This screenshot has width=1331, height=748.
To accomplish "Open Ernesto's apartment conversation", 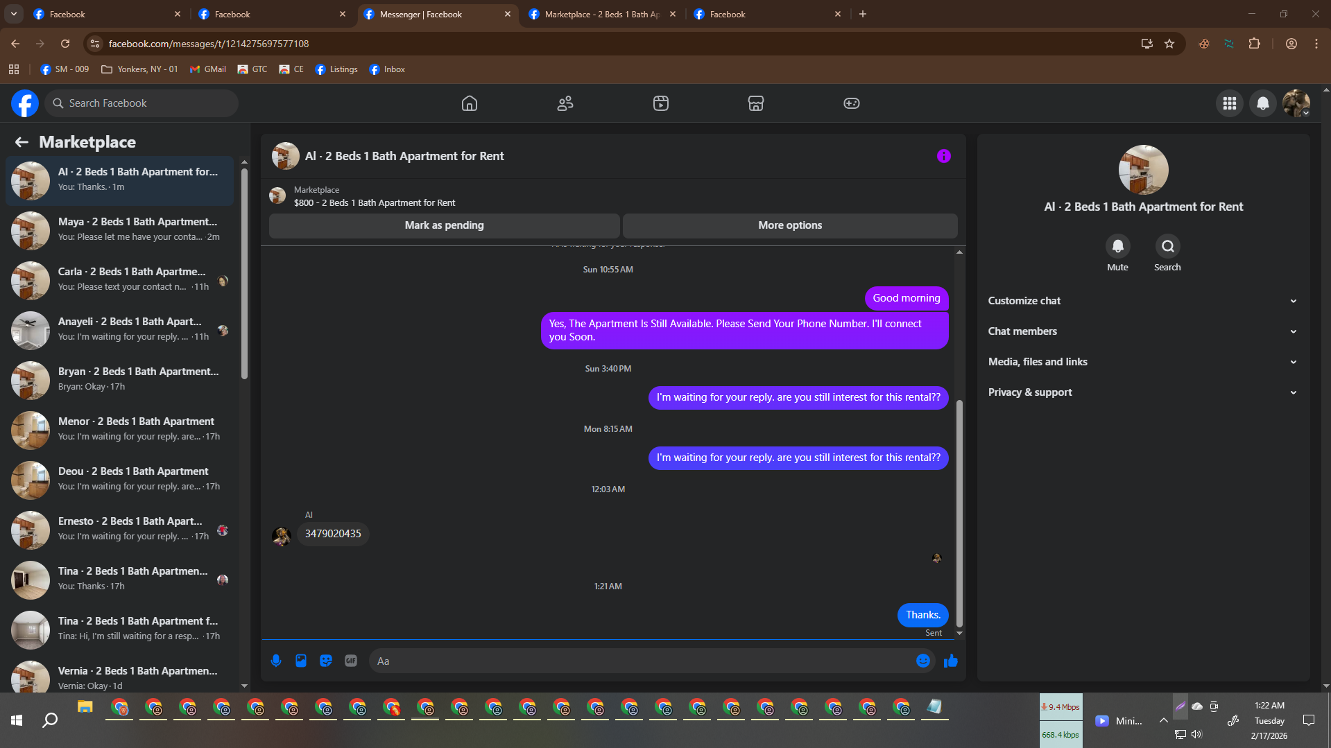I will (120, 530).
